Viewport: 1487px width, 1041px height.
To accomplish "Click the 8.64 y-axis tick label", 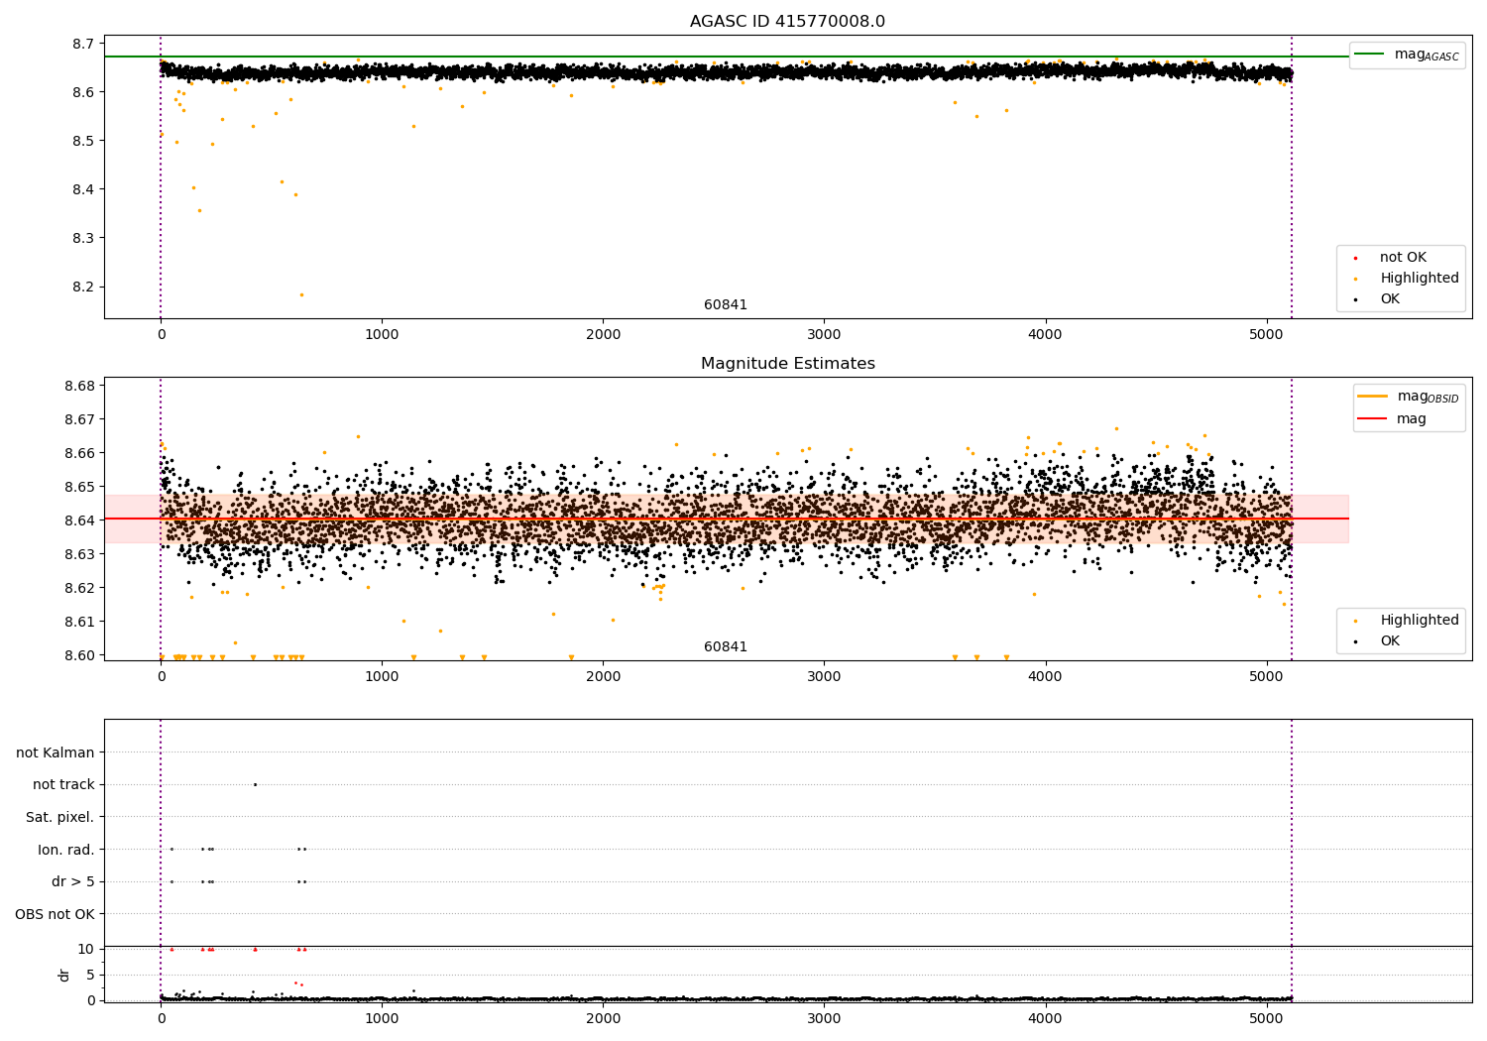I will (x=79, y=520).
